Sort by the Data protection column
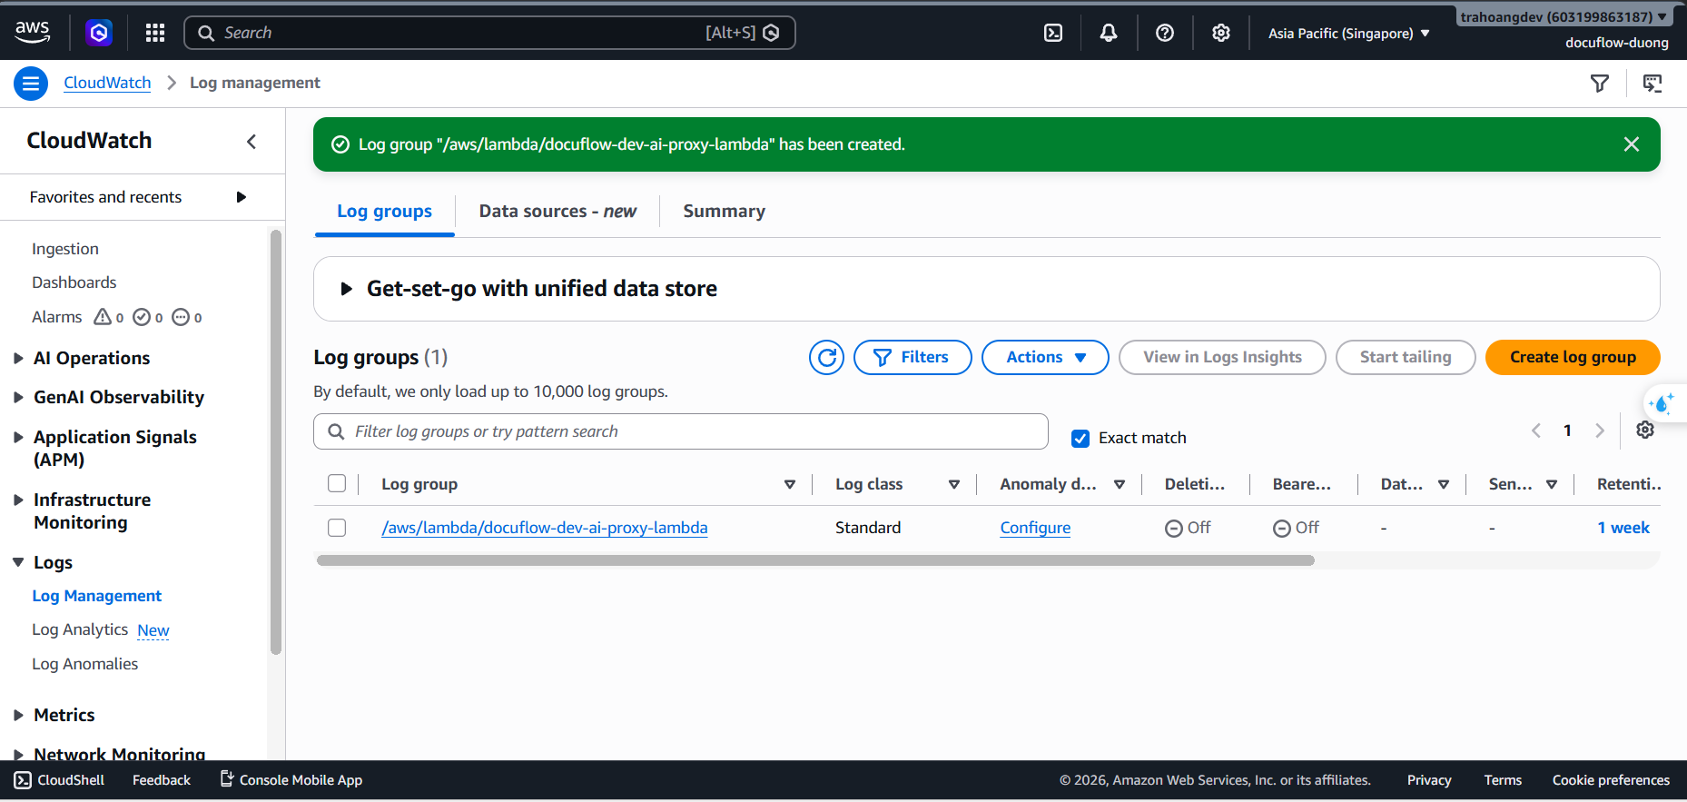The width and height of the screenshot is (1687, 802). 1444,484
